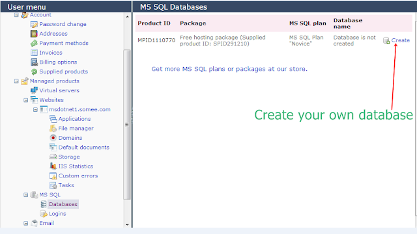417x234 pixels.
Task: Select Virtual servers item
Action: 59,90
